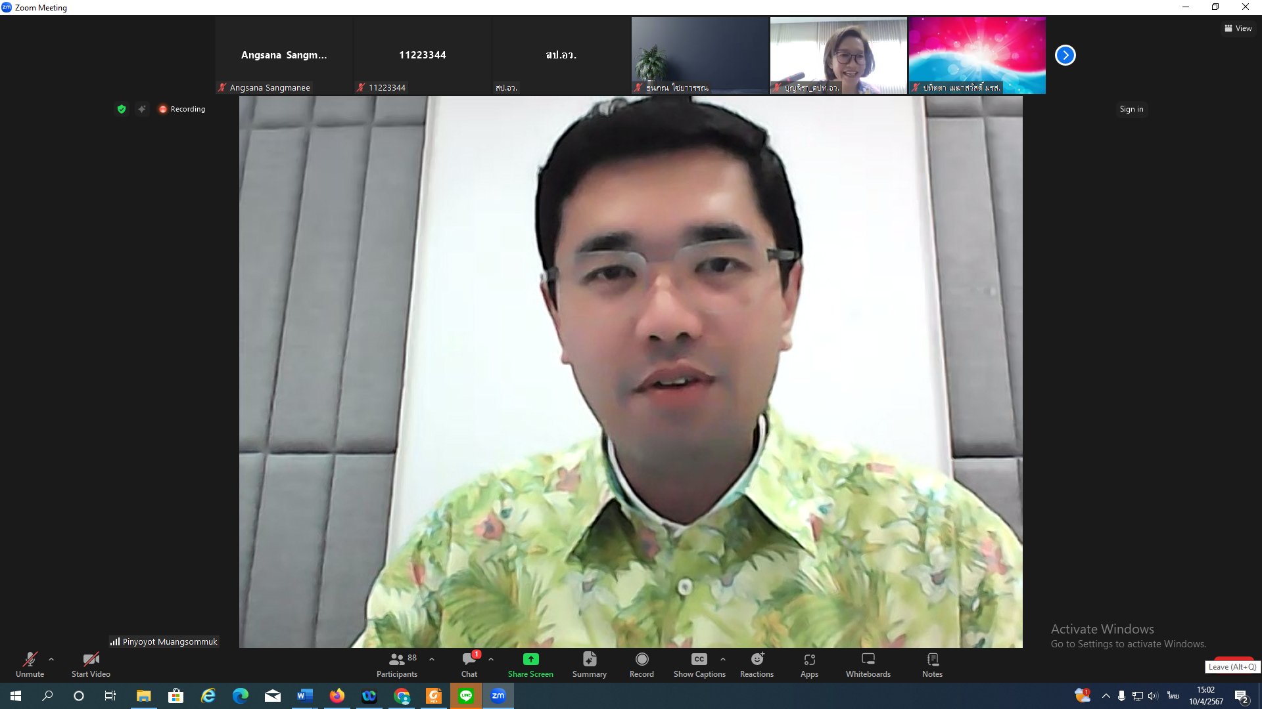Image resolution: width=1262 pixels, height=709 pixels.
Task: Click the Share Screen button
Action: pyautogui.click(x=530, y=664)
